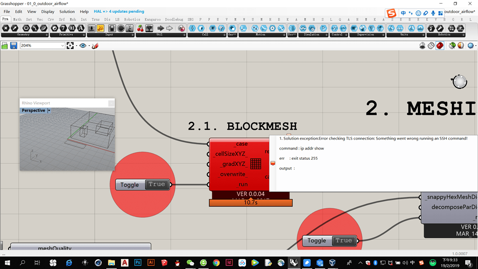Click the shaded preview color sphere

coord(461,45)
